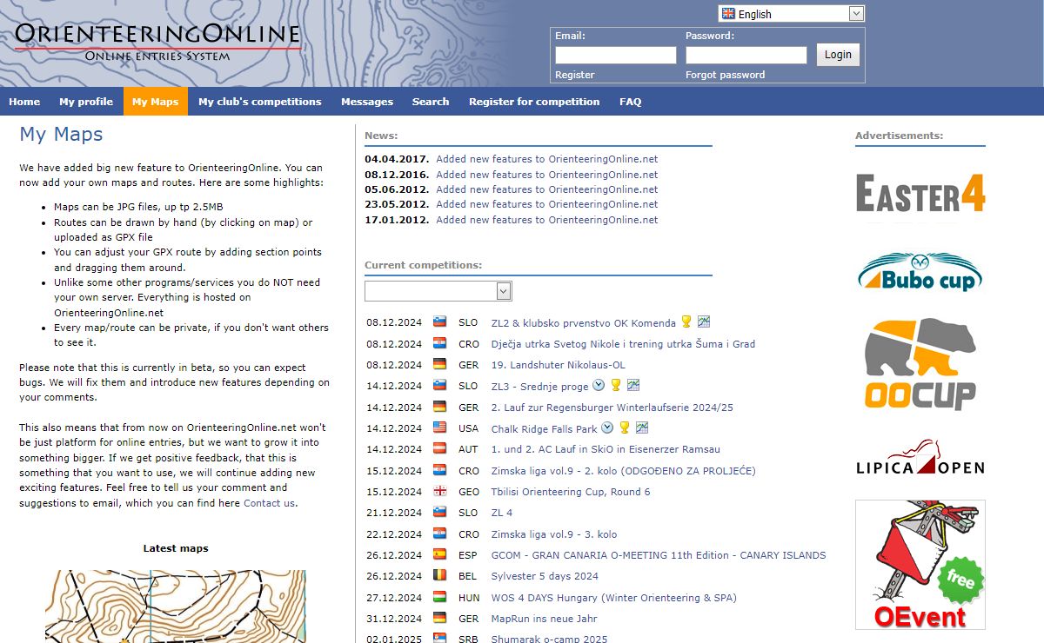
Task: Click the Register link under Email
Action: click(575, 75)
